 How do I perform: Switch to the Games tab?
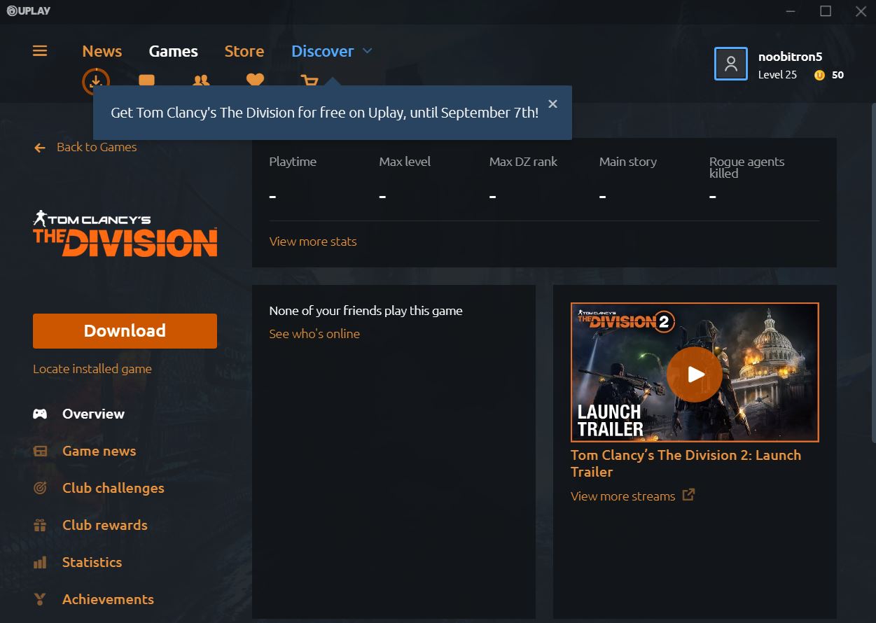coord(174,51)
